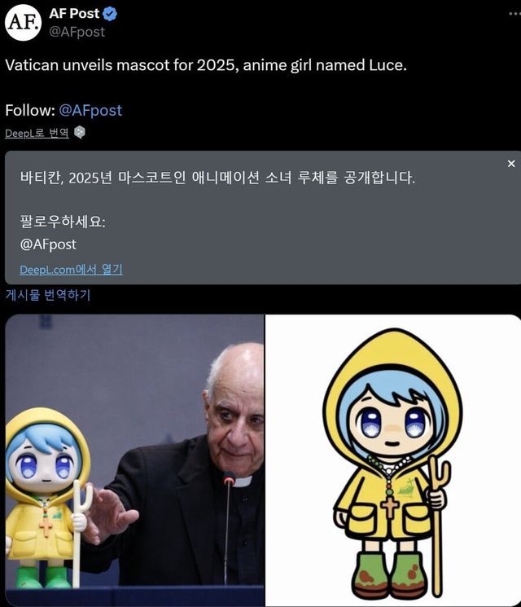This screenshot has height=607, width=521.
Task: Open the gray @AFpost handle under name
Action: (x=77, y=32)
